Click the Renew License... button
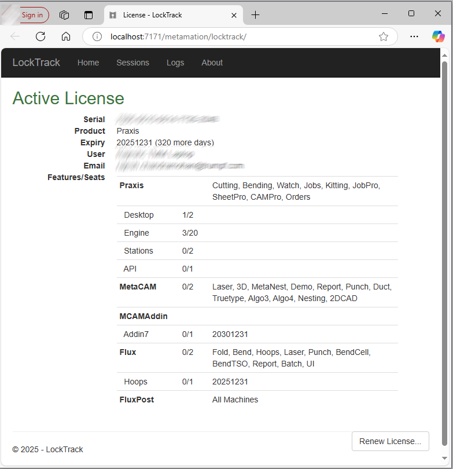Viewport: 453px width, 469px height. coord(391,441)
